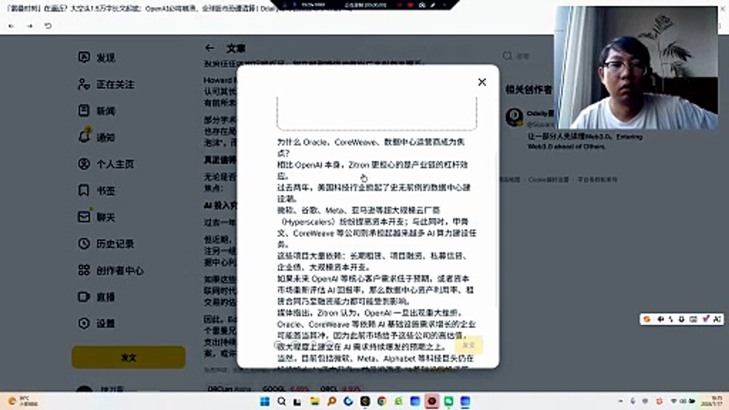Close the article popup with X
The height and width of the screenshot is (410, 729).
point(482,82)
